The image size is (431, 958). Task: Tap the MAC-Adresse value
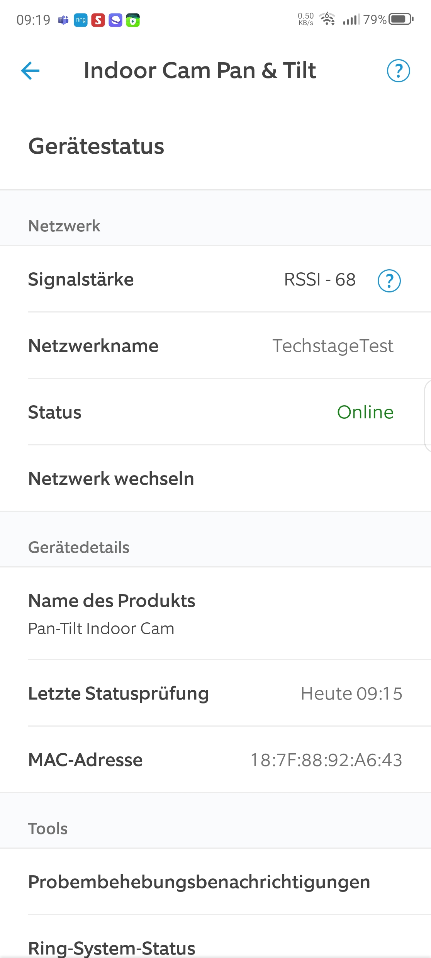(x=326, y=760)
